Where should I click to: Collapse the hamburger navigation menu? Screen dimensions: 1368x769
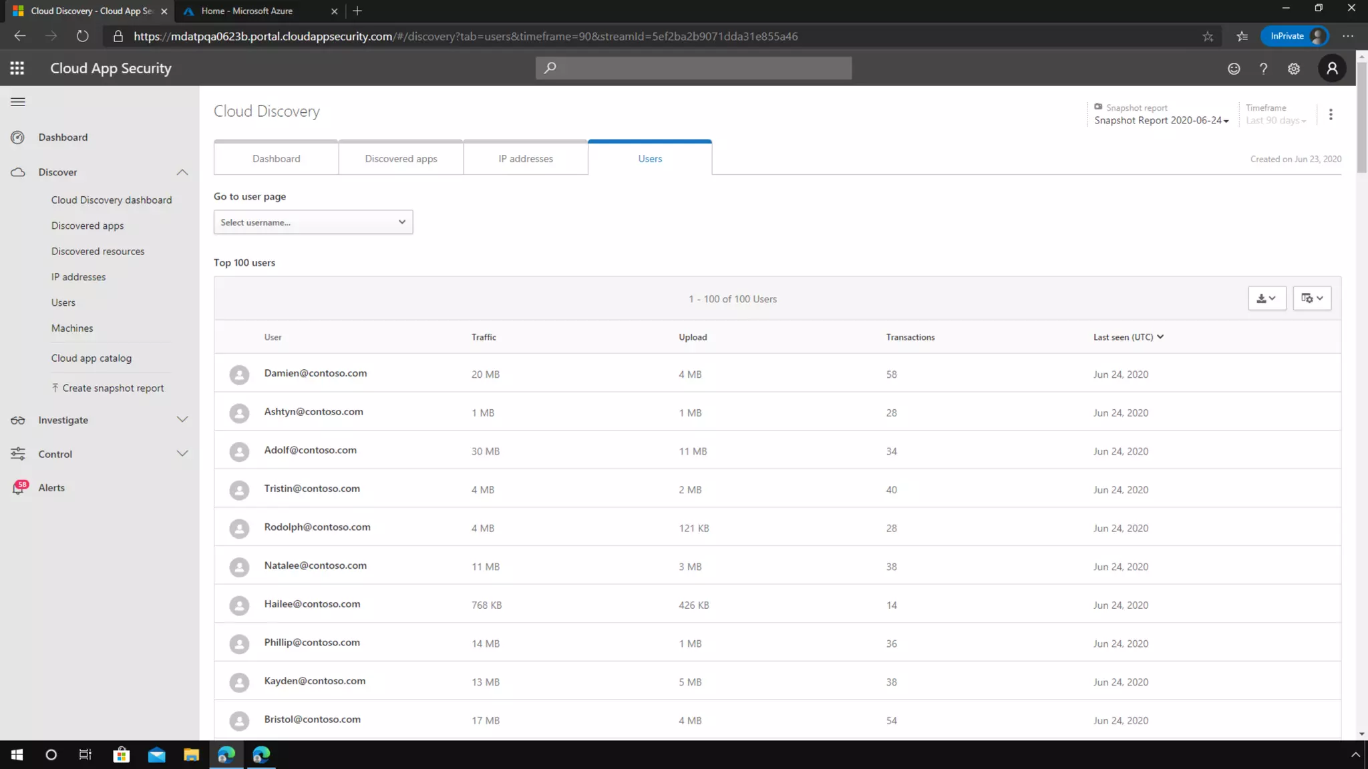(18, 102)
